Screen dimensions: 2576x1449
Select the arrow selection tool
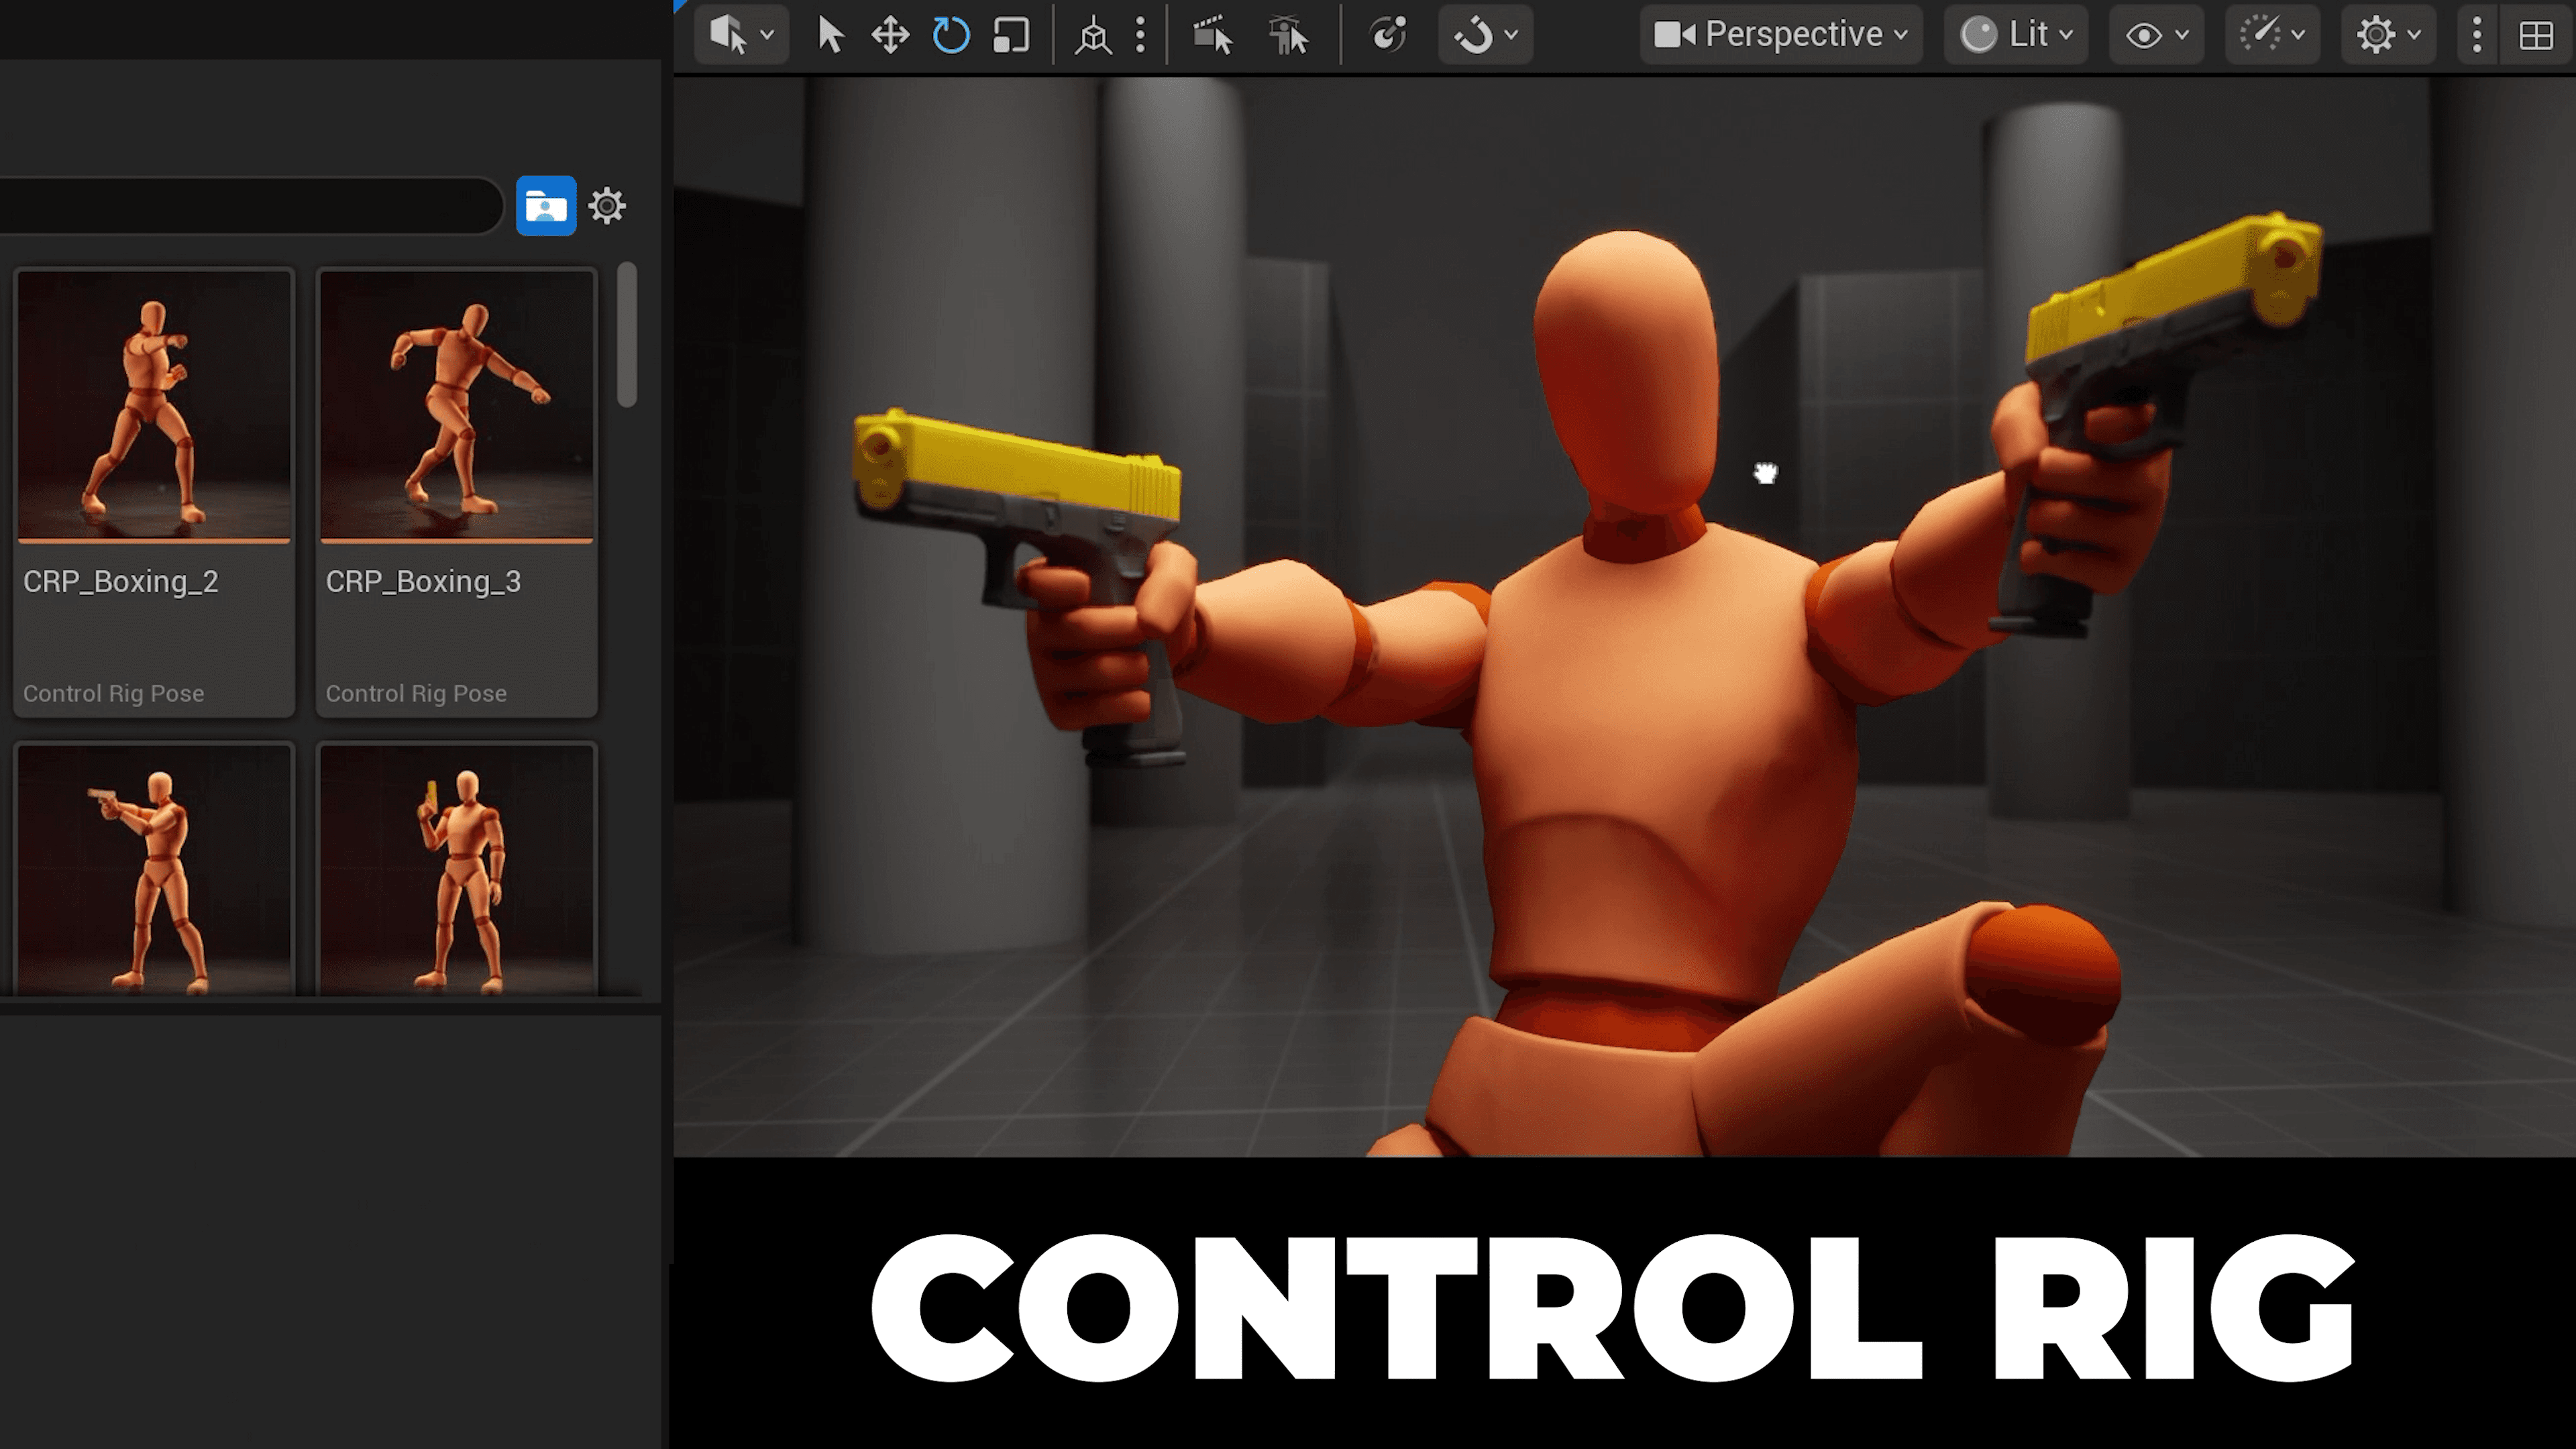(829, 35)
